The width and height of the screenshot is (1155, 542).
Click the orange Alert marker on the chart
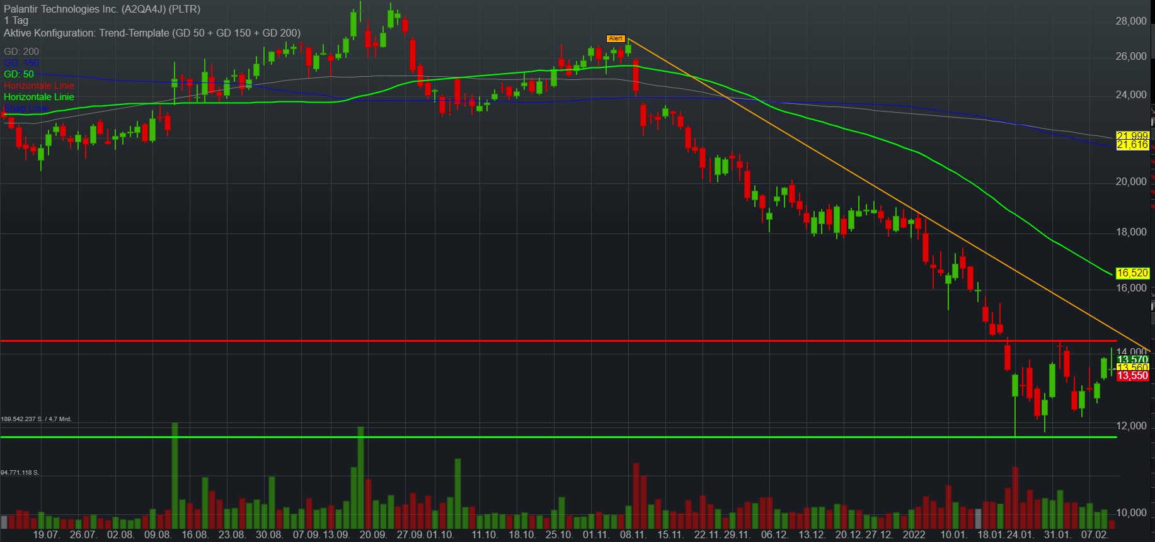[616, 38]
